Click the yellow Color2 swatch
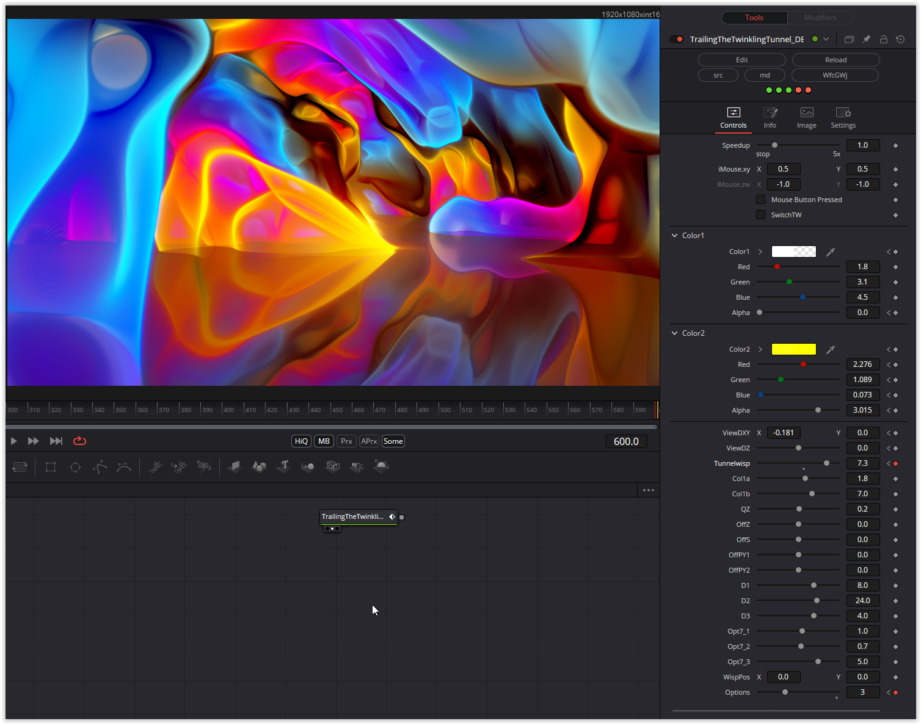Image resolution: width=921 pixels, height=724 pixels. pos(794,349)
